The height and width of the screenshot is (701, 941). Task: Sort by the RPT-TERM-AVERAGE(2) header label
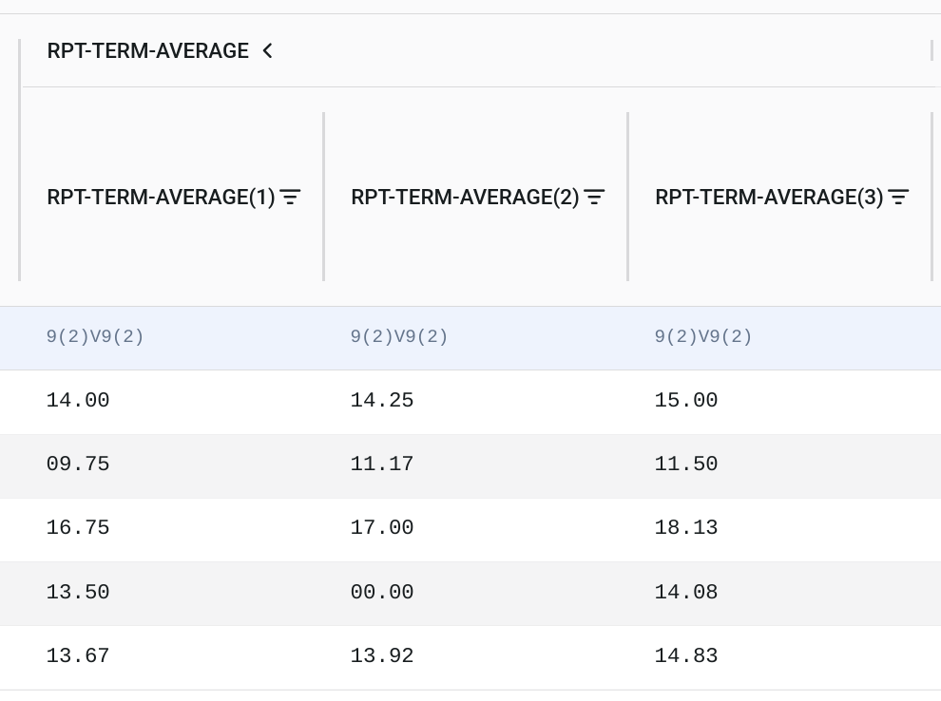tap(465, 197)
